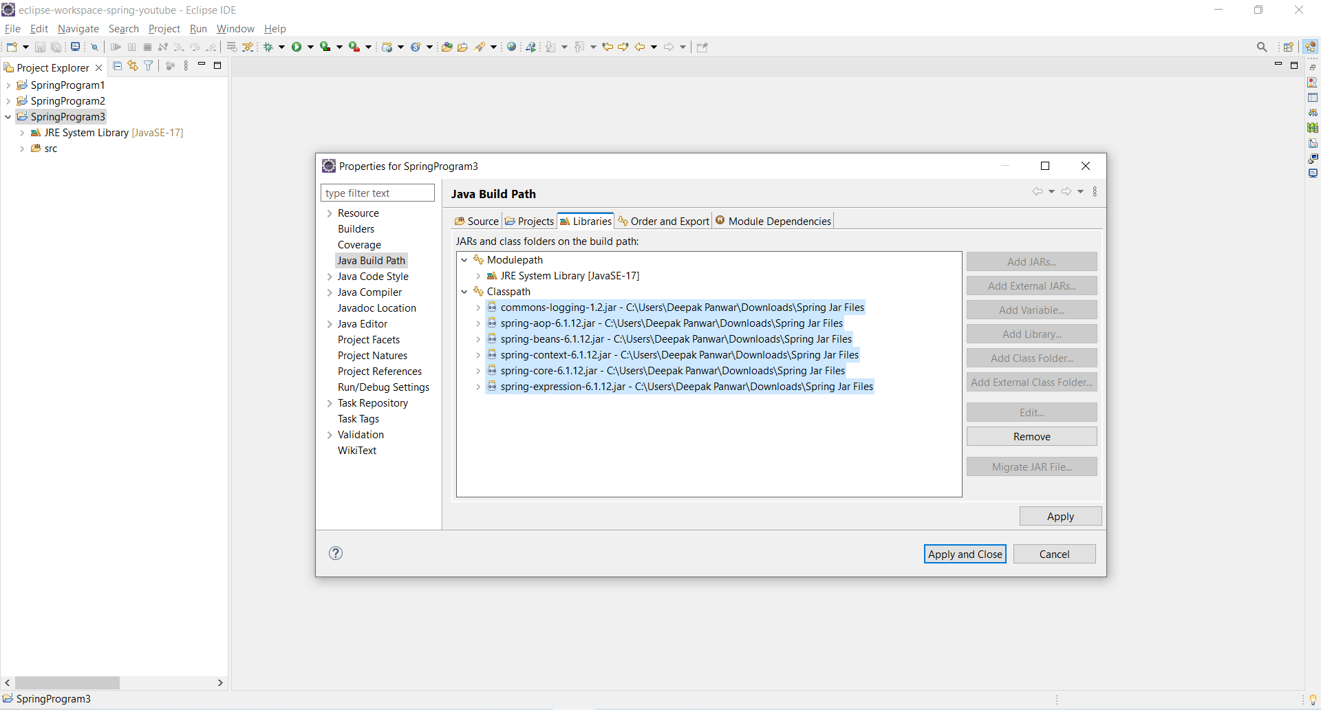Open the filter funnel icon in Project Explorer
Screen dimensions: 1321x710
tap(148, 66)
